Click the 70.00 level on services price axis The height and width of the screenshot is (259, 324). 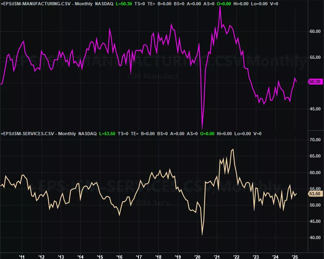pos(315,140)
